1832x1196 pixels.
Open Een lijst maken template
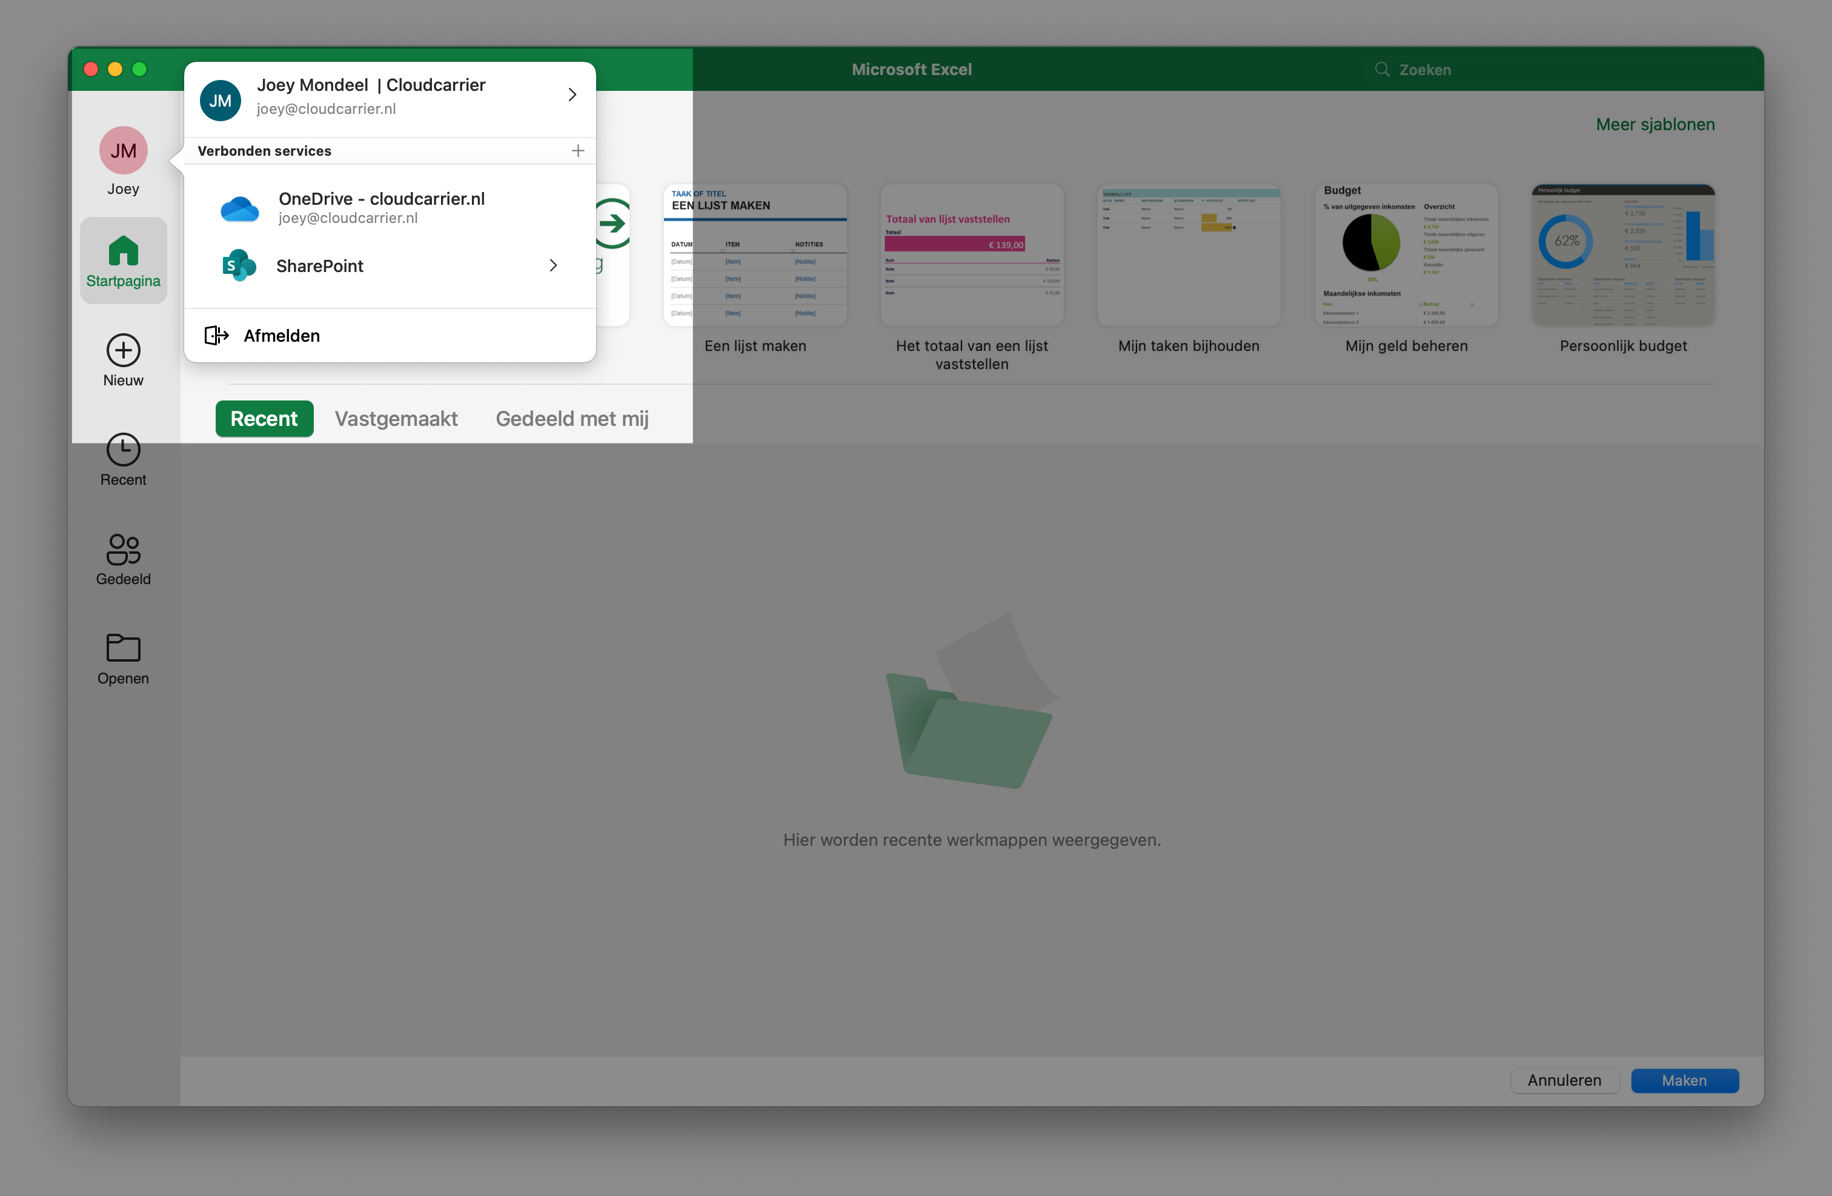pos(755,256)
